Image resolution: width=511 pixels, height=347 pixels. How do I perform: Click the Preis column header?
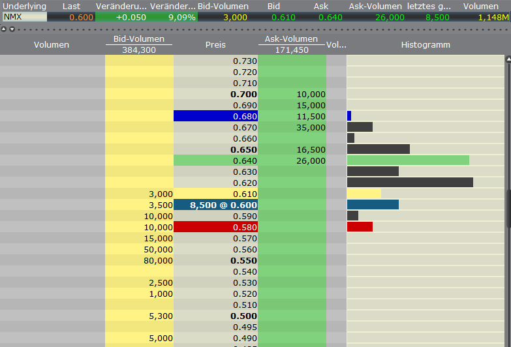[x=215, y=45]
